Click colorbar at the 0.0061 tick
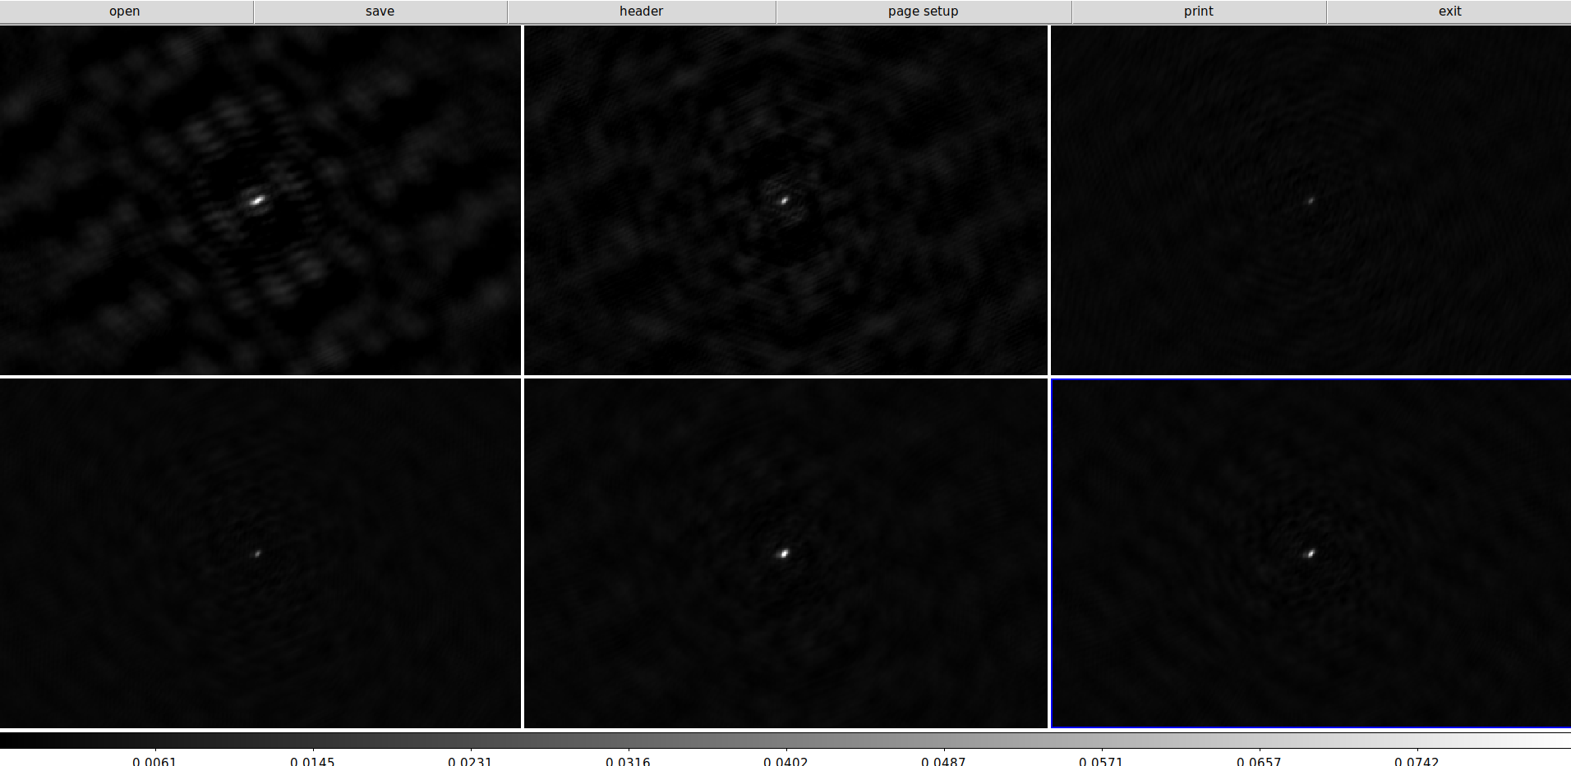 point(155,741)
